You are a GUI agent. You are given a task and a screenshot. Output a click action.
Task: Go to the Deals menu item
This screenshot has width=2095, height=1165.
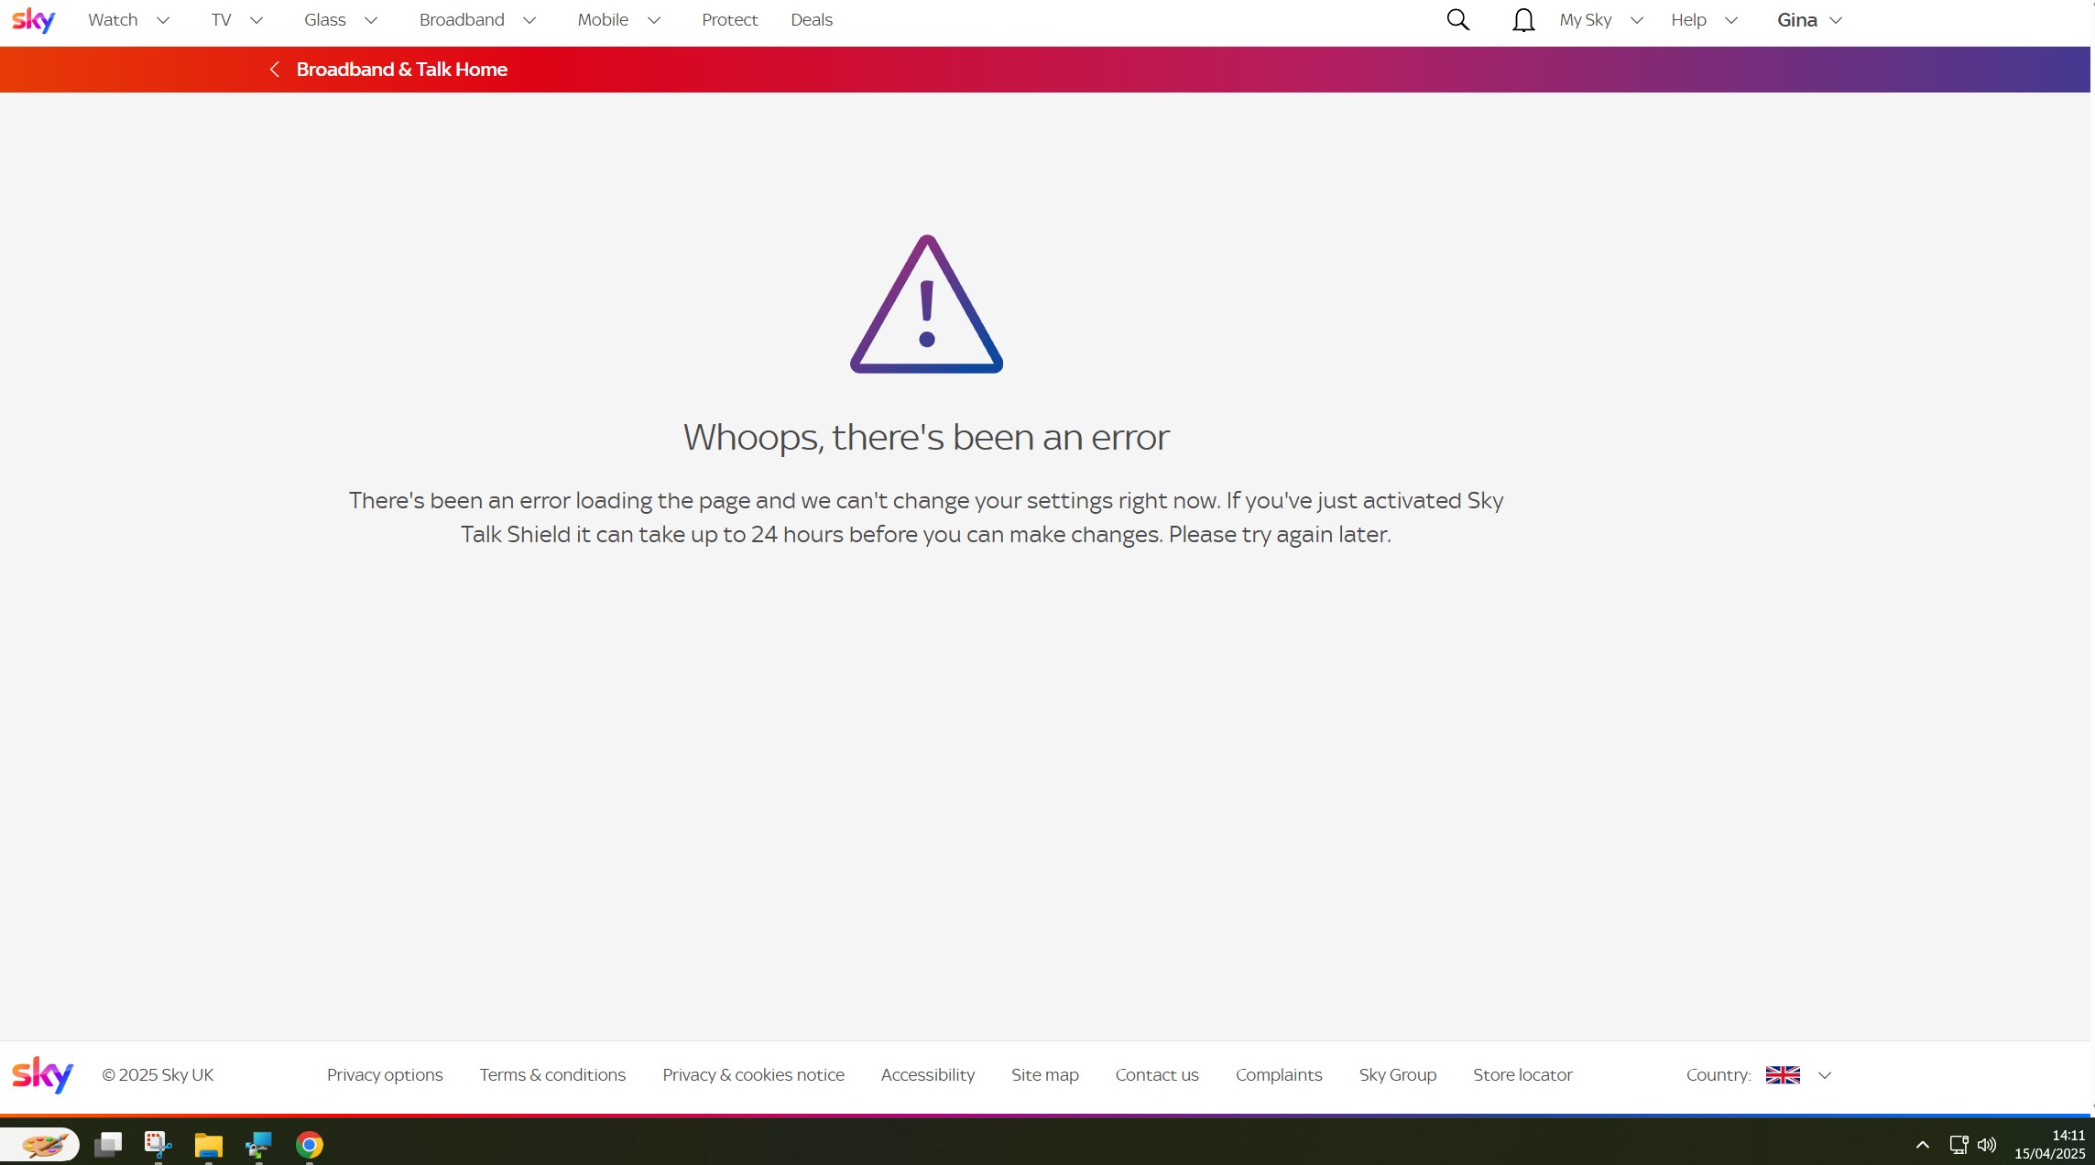(812, 20)
